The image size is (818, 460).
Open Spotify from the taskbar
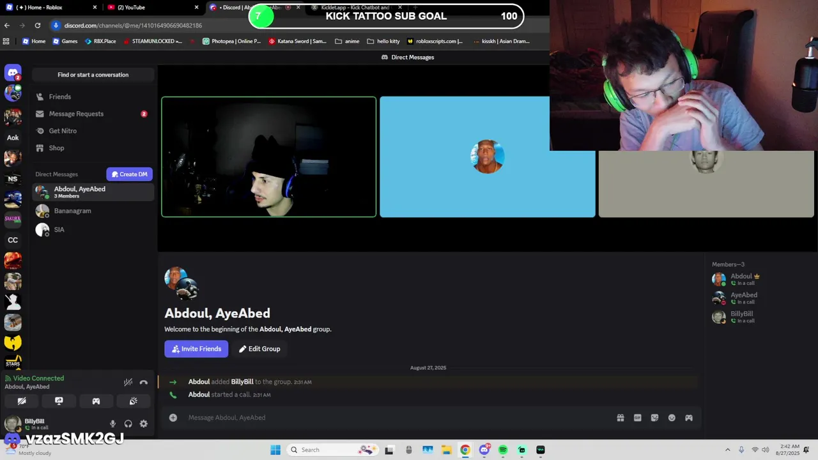point(503,450)
